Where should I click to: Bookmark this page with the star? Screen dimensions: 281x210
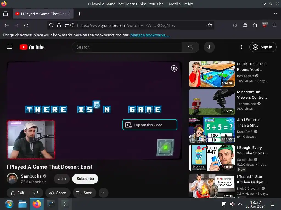pyautogui.click(x=210, y=25)
